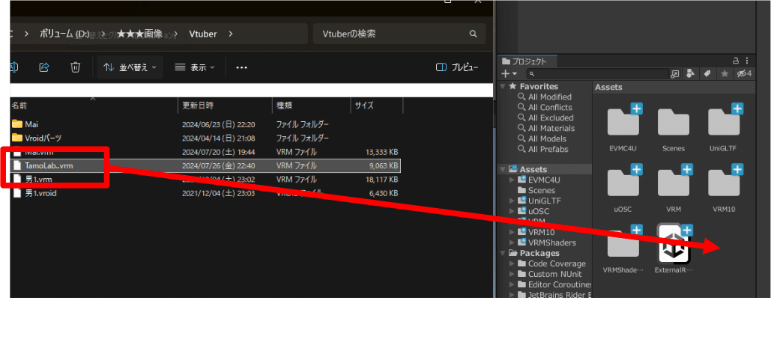Viewport: 771px width, 351px height.
Task: Select Code Coverage package folder
Action: click(x=557, y=263)
